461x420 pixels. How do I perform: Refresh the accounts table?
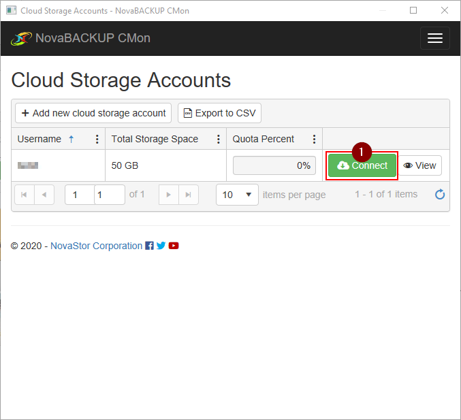440,194
